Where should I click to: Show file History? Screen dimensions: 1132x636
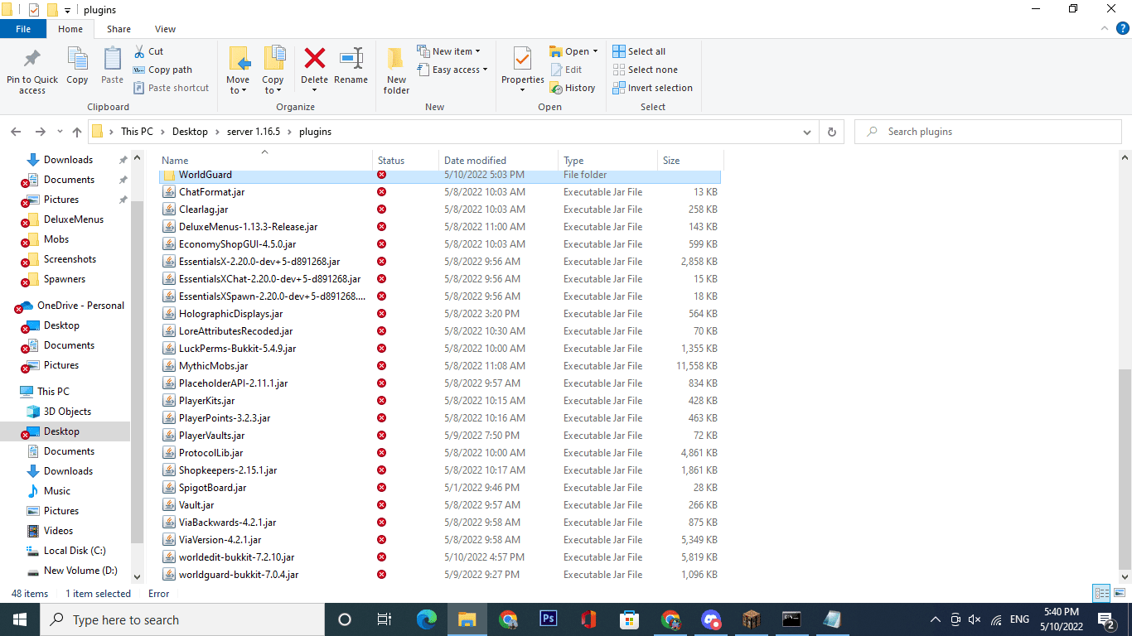pyautogui.click(x=572, y=88)
